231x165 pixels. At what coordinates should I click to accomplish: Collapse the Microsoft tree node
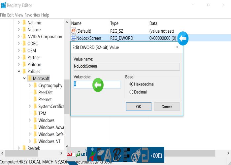24,79
